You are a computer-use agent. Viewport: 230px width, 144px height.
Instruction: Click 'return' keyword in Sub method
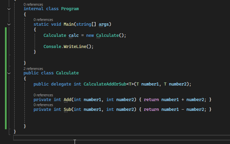coord(151,110)
